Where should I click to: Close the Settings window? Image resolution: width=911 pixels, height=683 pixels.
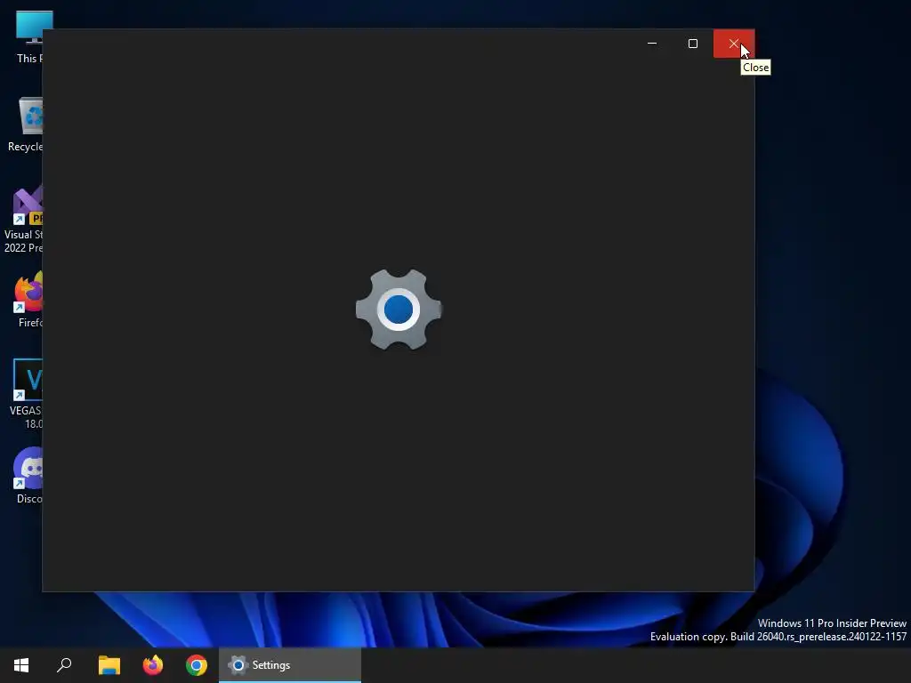[x=734, y=44]
